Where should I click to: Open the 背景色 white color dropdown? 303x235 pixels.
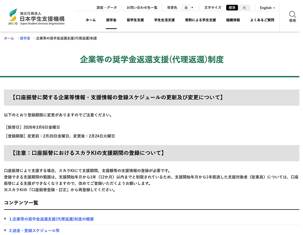pyautogui.click(x=188, y=8)
